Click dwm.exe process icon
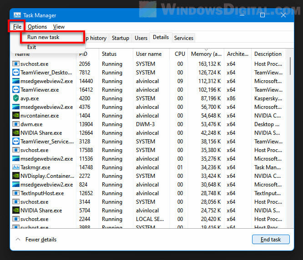This screenshot has height=260, width=303. coord(16,124)
